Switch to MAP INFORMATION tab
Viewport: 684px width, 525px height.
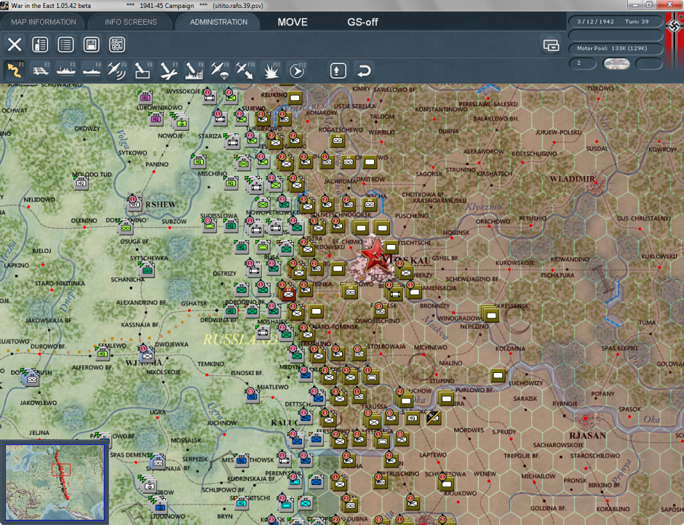coord(43,22)
